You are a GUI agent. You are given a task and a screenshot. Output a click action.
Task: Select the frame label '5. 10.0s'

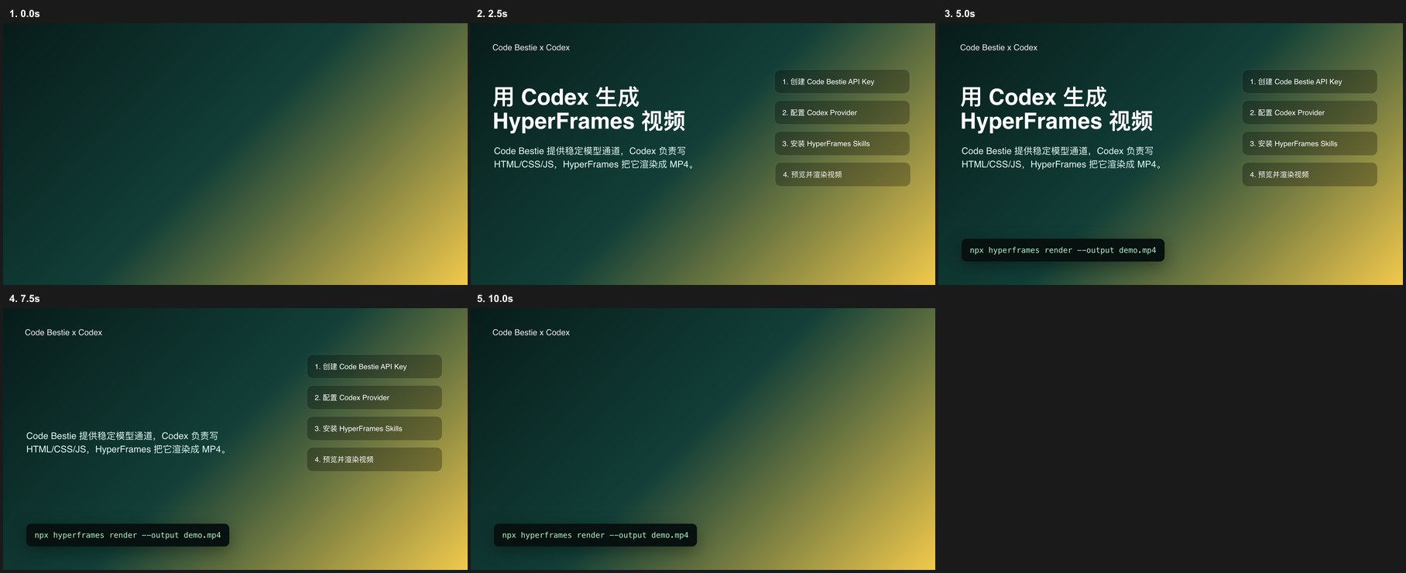[495, 299]
